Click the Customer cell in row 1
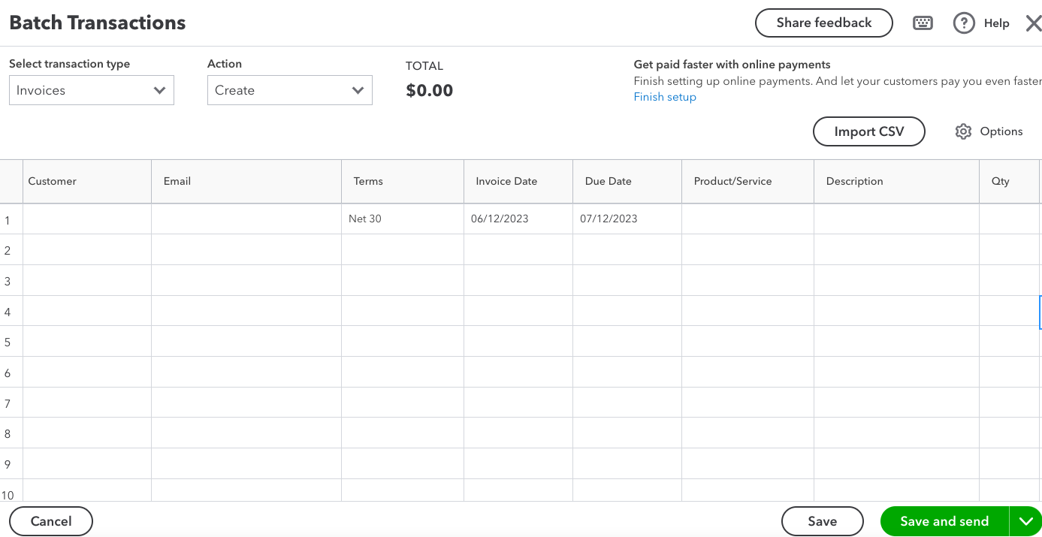The image size is (1042, 537). [x=87, y=219]
